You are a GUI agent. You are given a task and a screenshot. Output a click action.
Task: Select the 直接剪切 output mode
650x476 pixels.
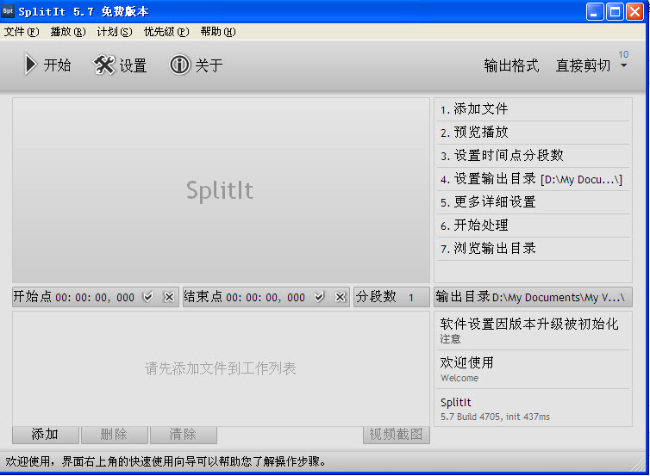(x=583, y=65)
